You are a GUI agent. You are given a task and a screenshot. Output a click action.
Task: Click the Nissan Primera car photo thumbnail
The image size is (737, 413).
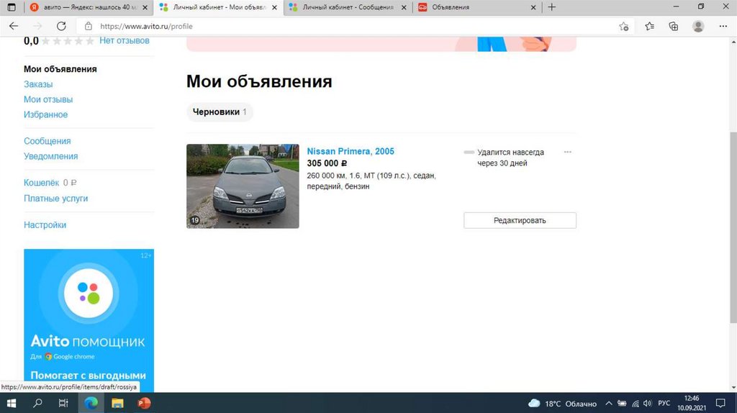coord(243,186)
